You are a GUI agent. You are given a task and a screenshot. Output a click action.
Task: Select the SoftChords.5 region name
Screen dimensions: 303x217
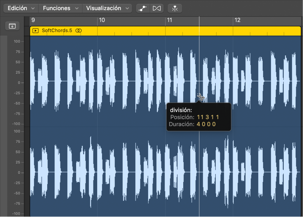click(57, 30)
